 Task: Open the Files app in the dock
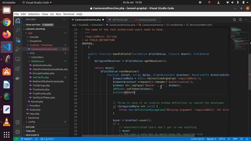point(7,10)
